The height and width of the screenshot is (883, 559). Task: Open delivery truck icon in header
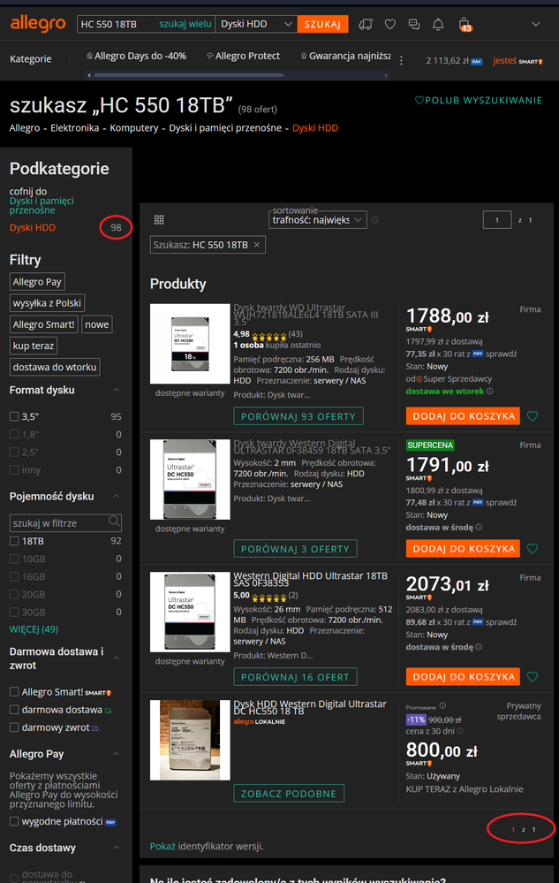click(x=366, y=24)
